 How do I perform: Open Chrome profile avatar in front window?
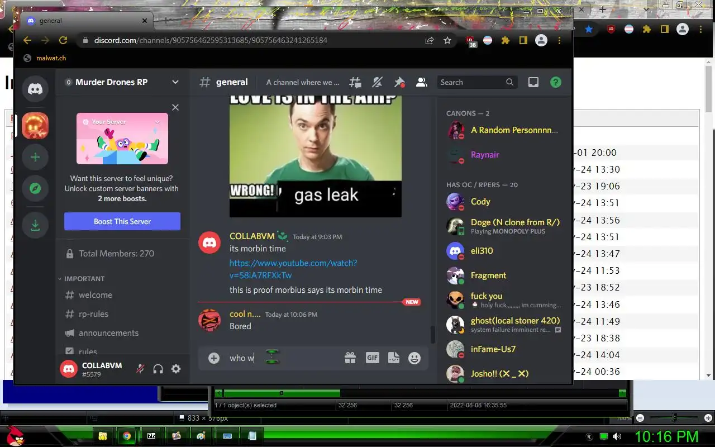[541, 40]
